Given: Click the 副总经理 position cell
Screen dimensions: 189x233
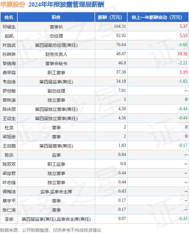Looking at the screenshot, I should (56, 91).
